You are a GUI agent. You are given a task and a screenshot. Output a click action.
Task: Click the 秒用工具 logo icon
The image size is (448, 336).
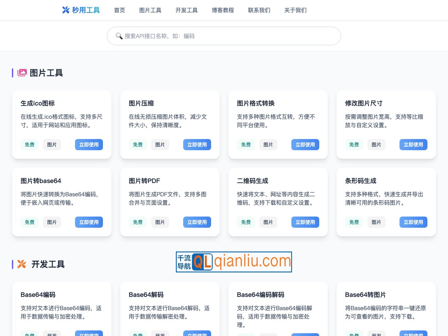coord(66,10)
